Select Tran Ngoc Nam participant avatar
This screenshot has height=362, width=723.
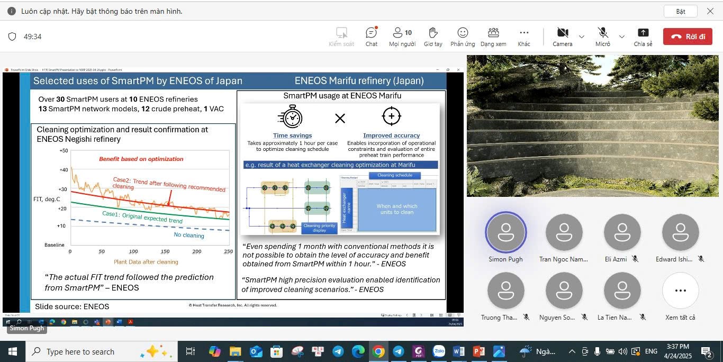(x=564, y=233)
